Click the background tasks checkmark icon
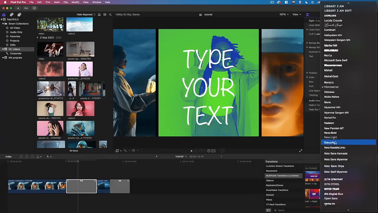This screenshot has height=213, width=378. click(34, 8)
